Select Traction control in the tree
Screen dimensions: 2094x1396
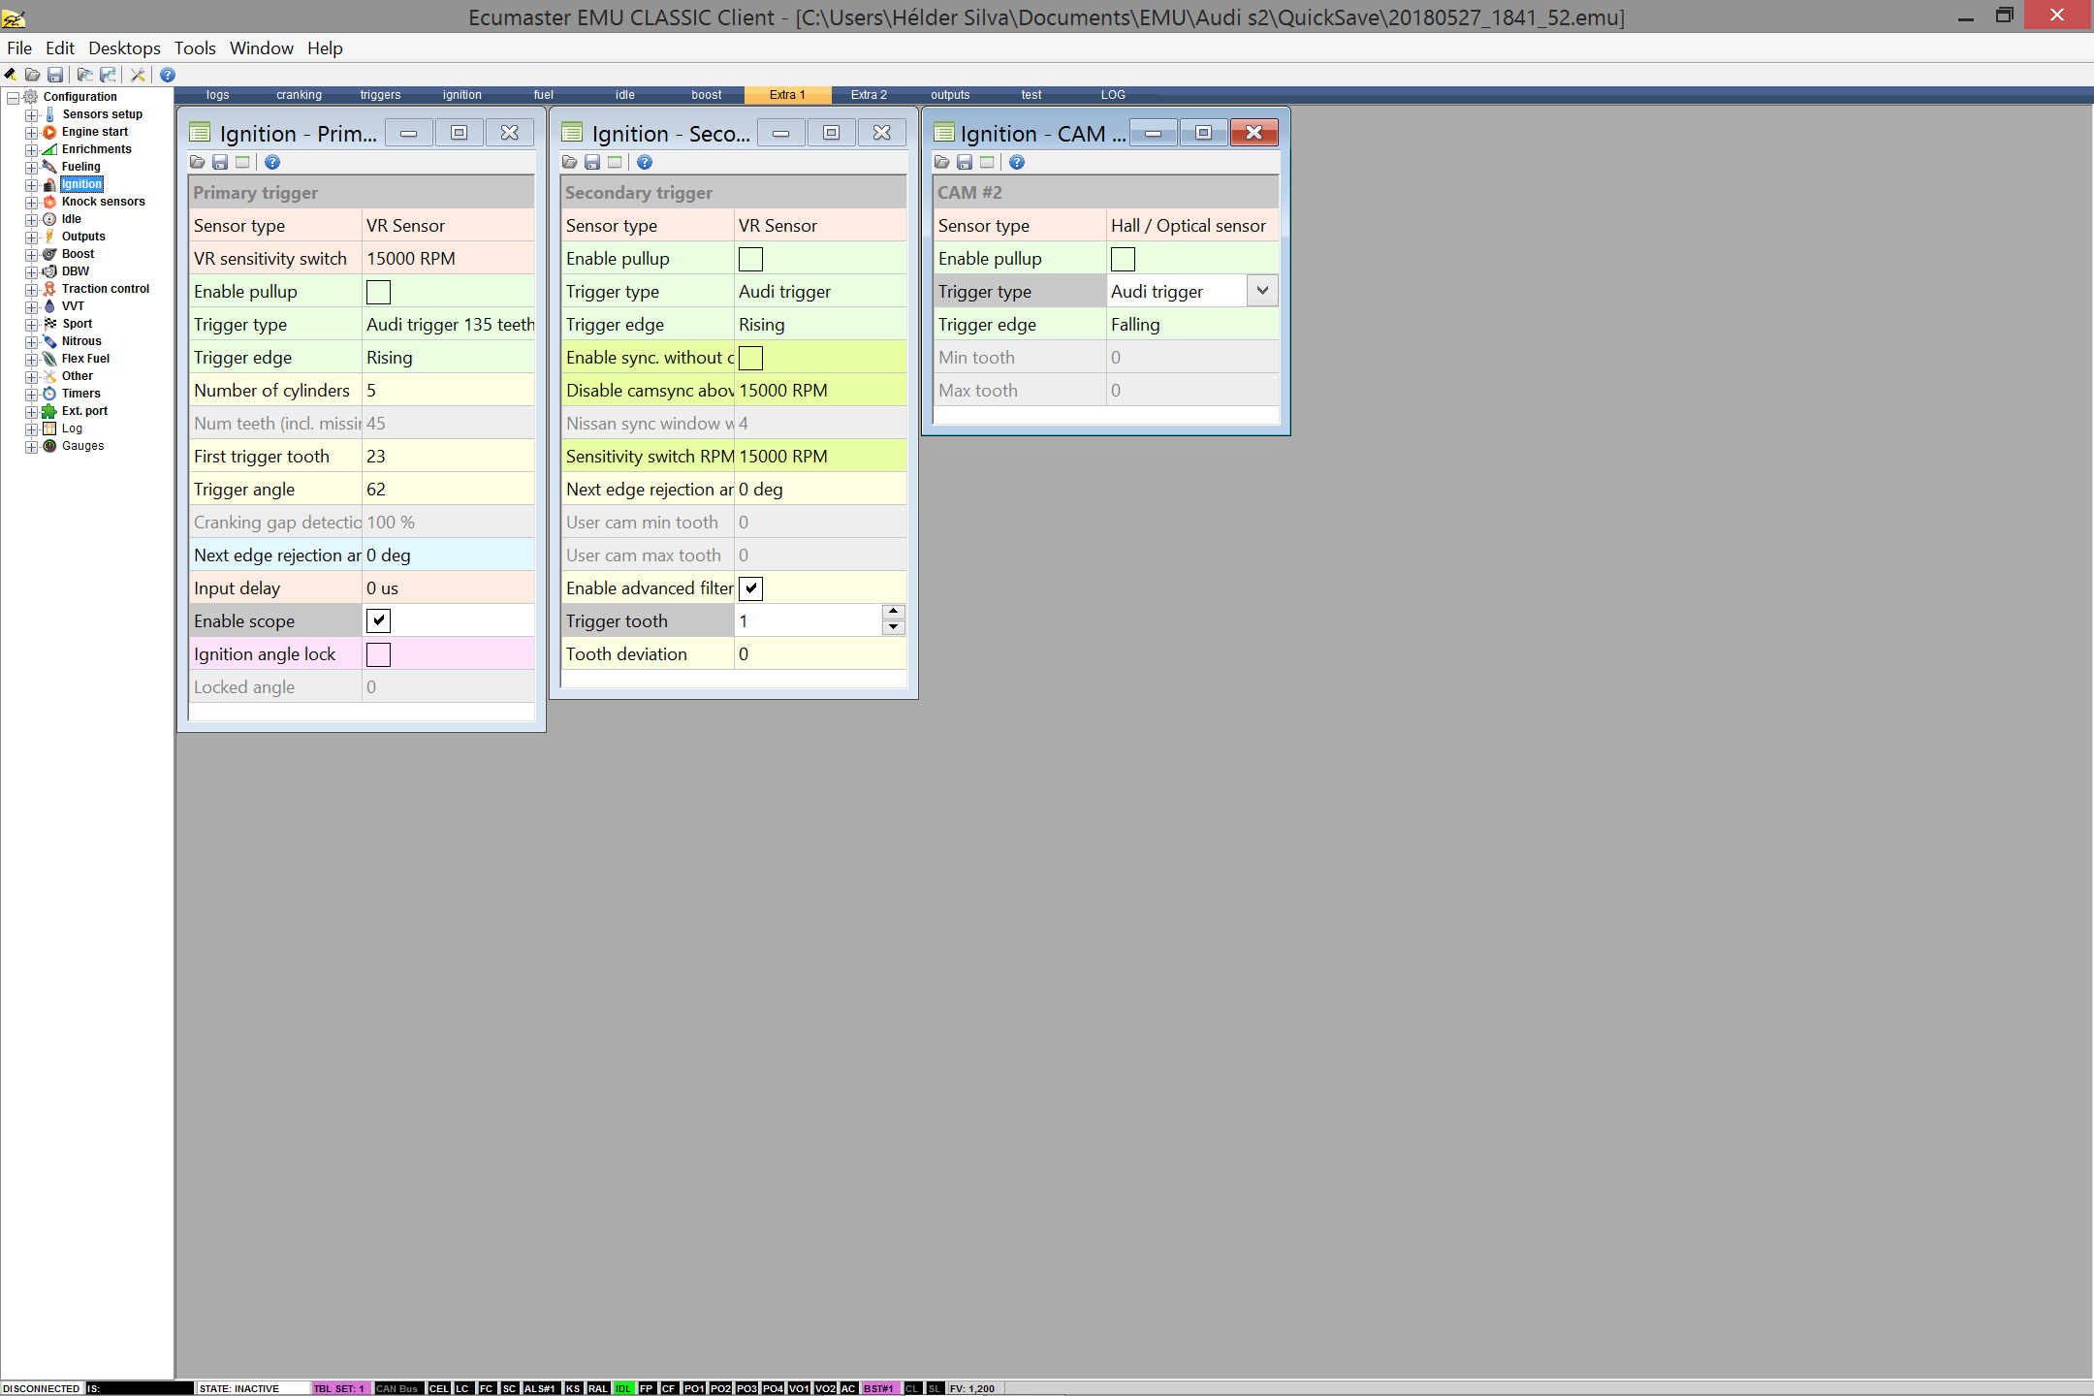(x=105, y=289)
